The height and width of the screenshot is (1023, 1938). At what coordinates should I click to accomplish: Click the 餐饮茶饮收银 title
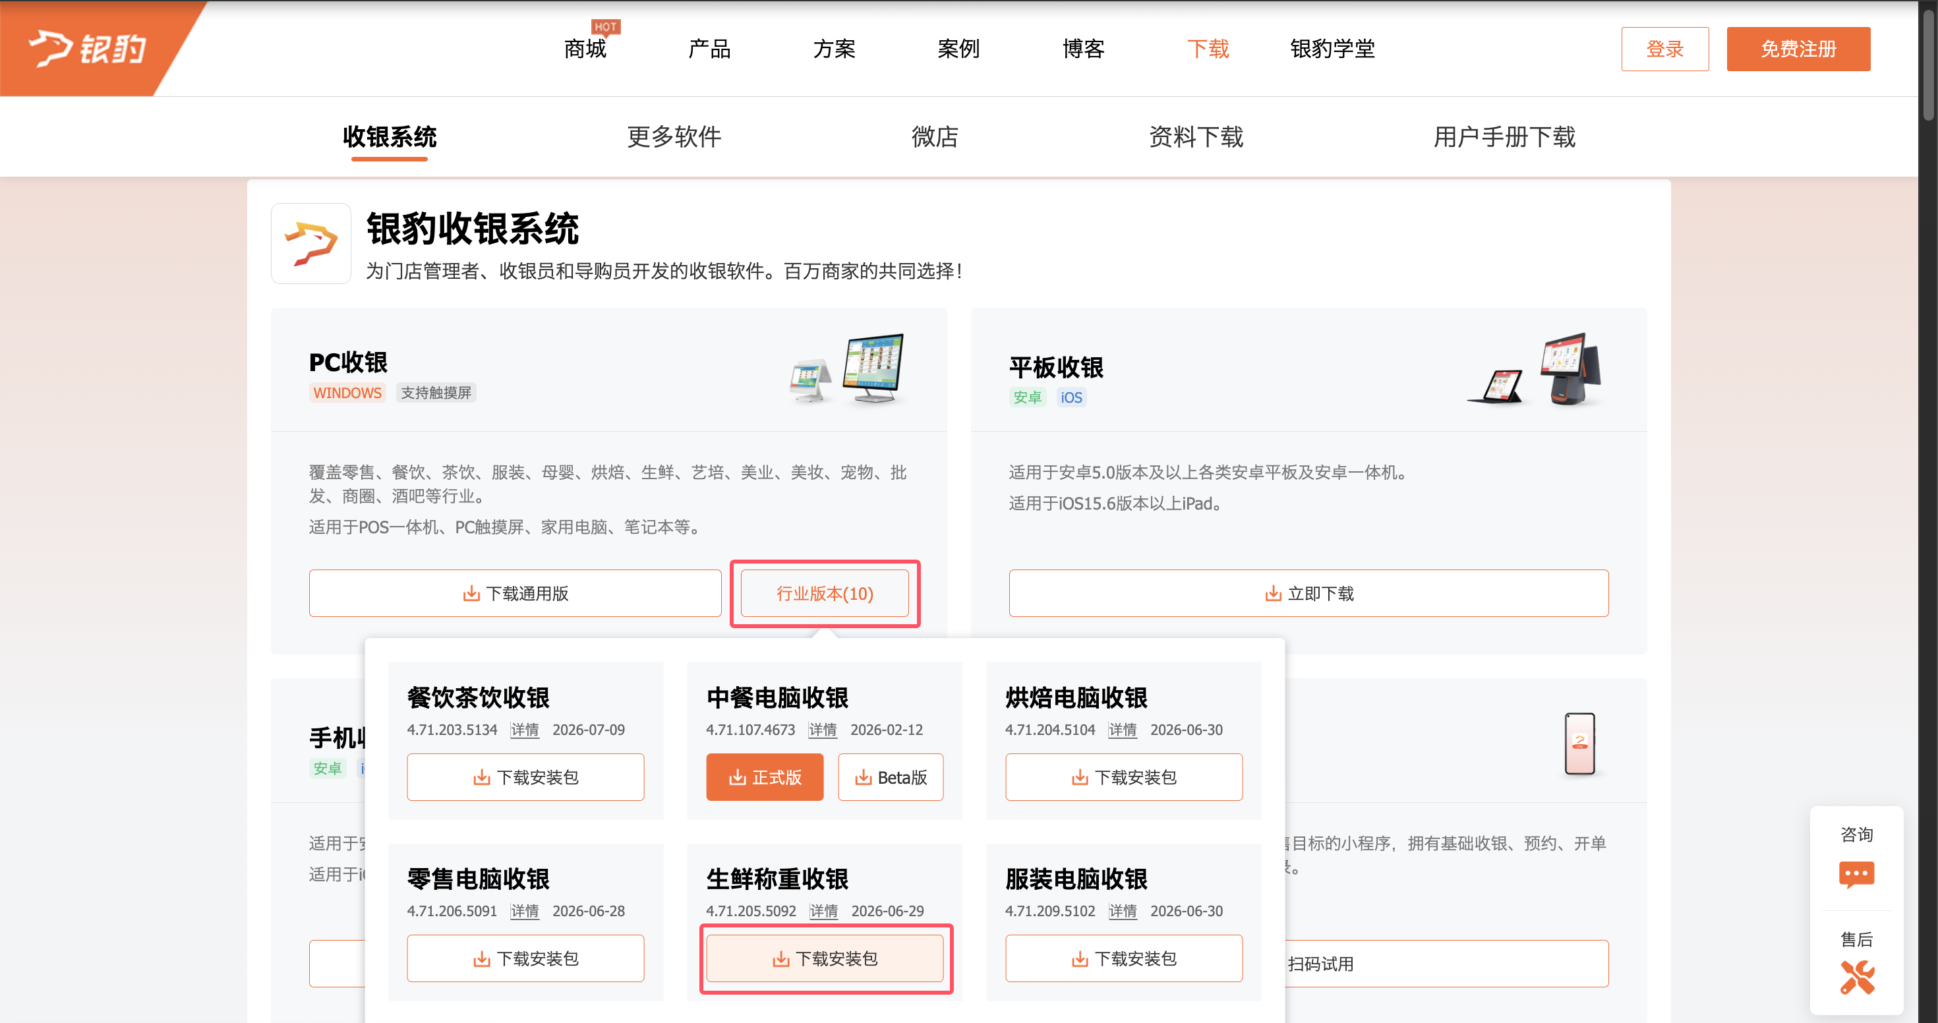(x=478, y=697)
